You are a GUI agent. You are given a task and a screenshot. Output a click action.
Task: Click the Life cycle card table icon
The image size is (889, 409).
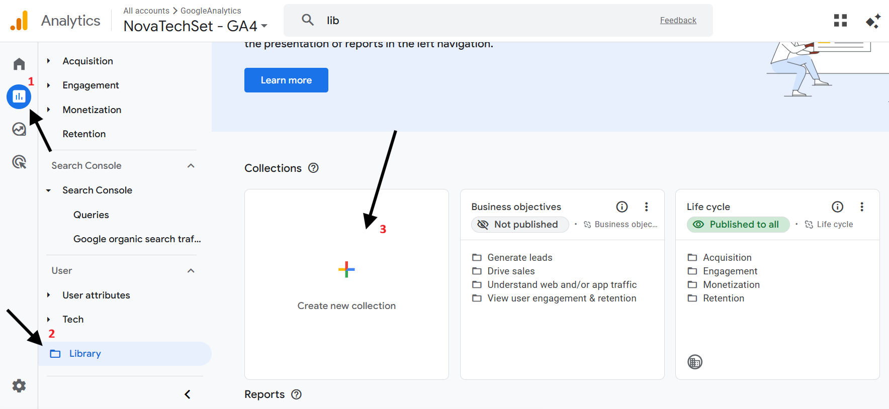695,362
